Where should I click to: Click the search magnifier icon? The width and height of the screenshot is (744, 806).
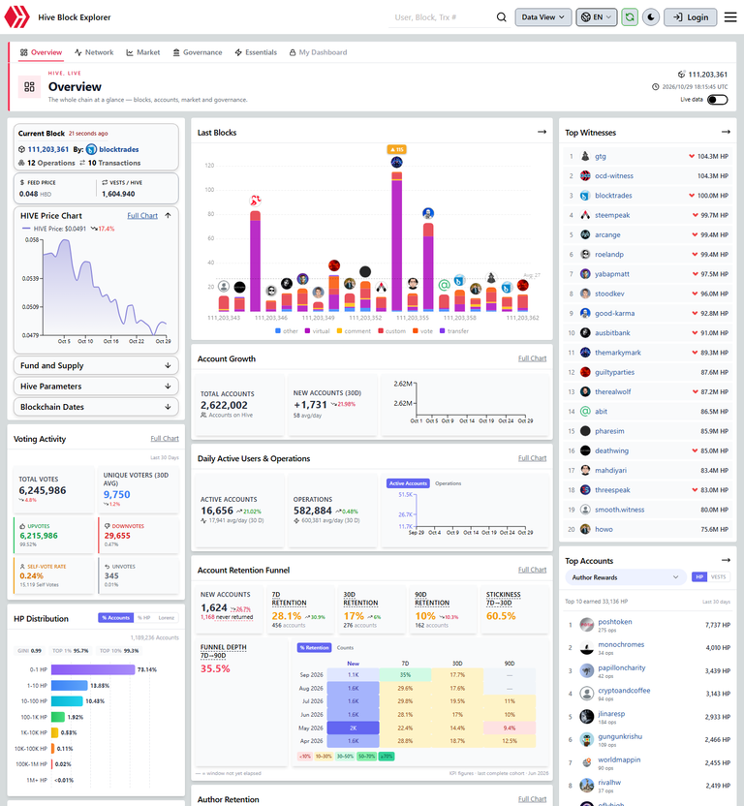(x=501, y=17)
